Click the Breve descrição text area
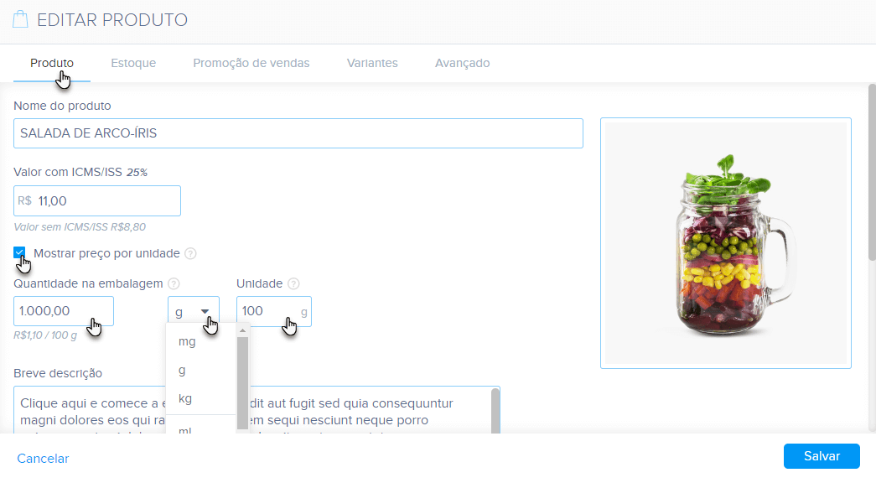 (x=257, y=410)
